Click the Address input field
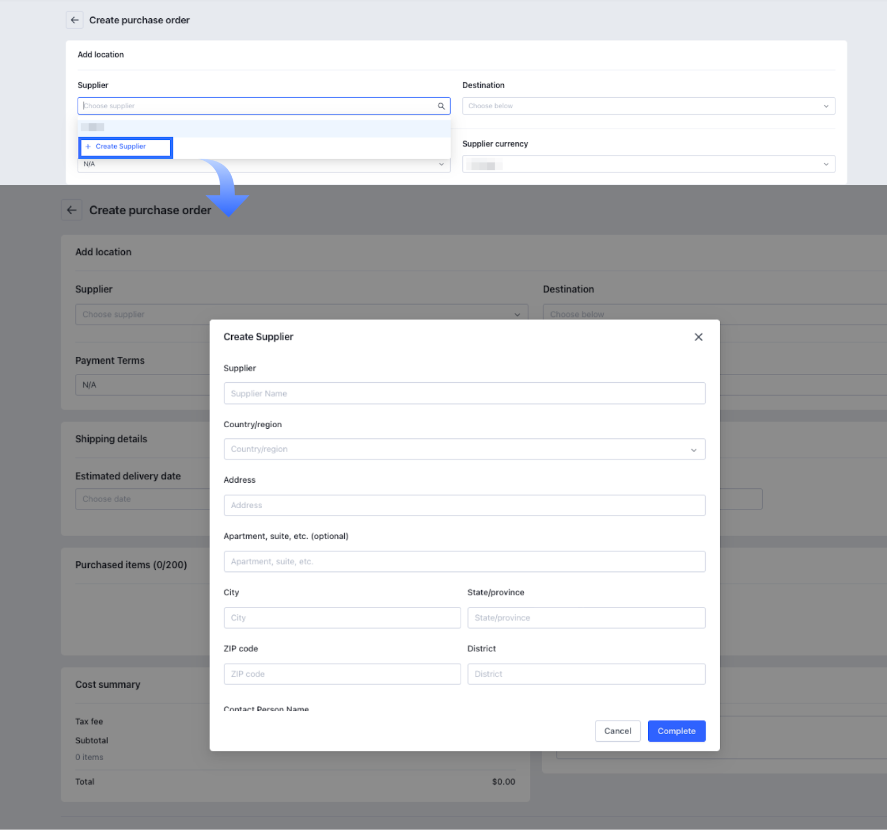 click(464, 505)
